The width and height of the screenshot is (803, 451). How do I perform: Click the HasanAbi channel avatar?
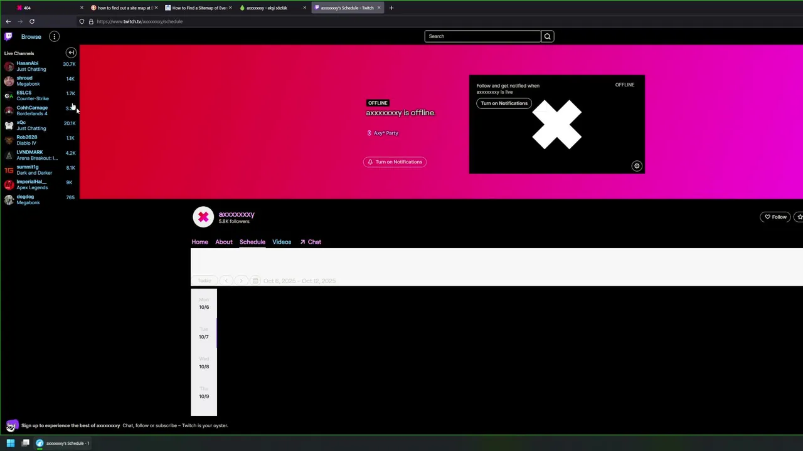9,66
